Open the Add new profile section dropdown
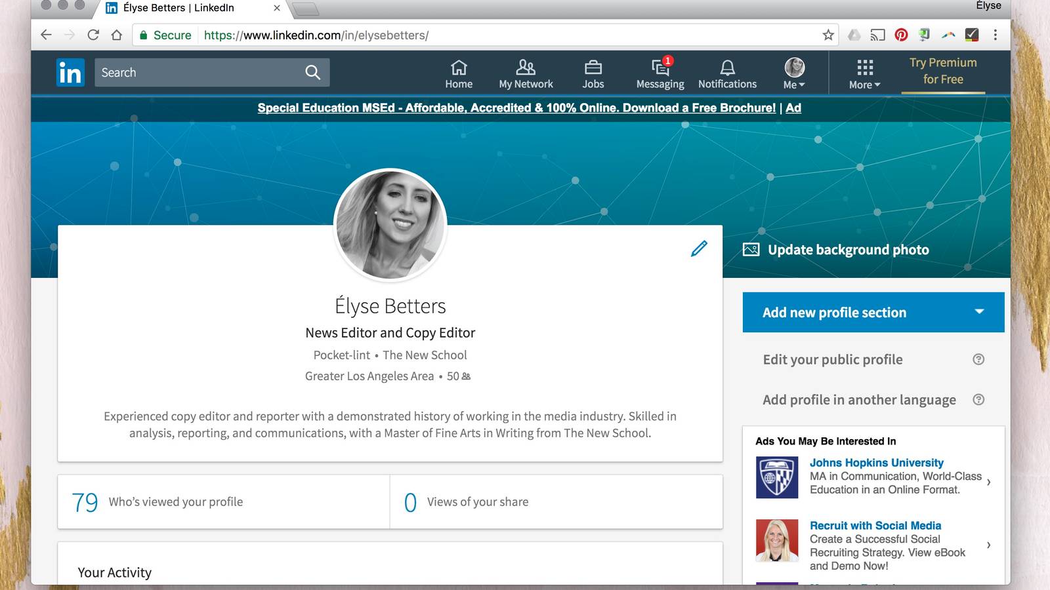1050x590 pixels. coord(873,312)
